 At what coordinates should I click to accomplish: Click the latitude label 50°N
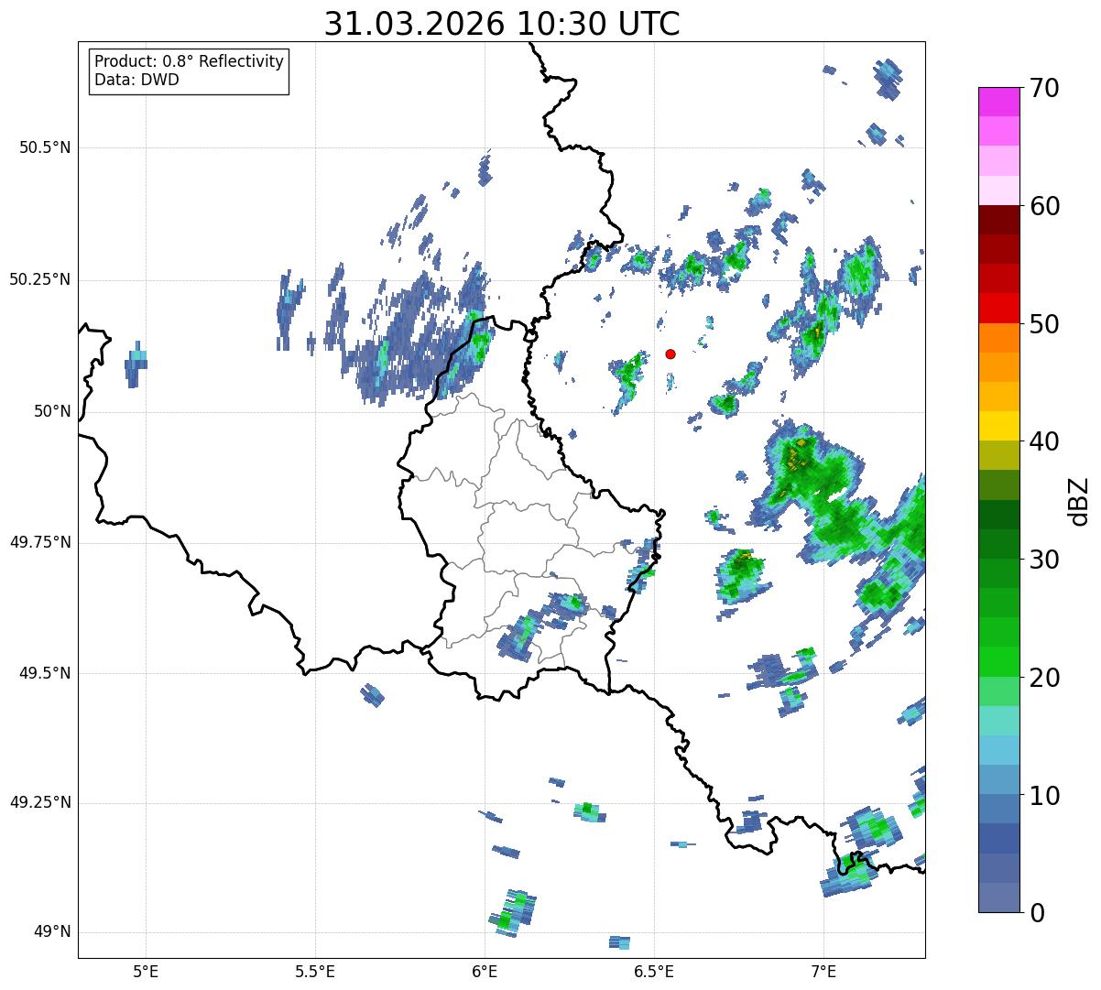point(52,411)
